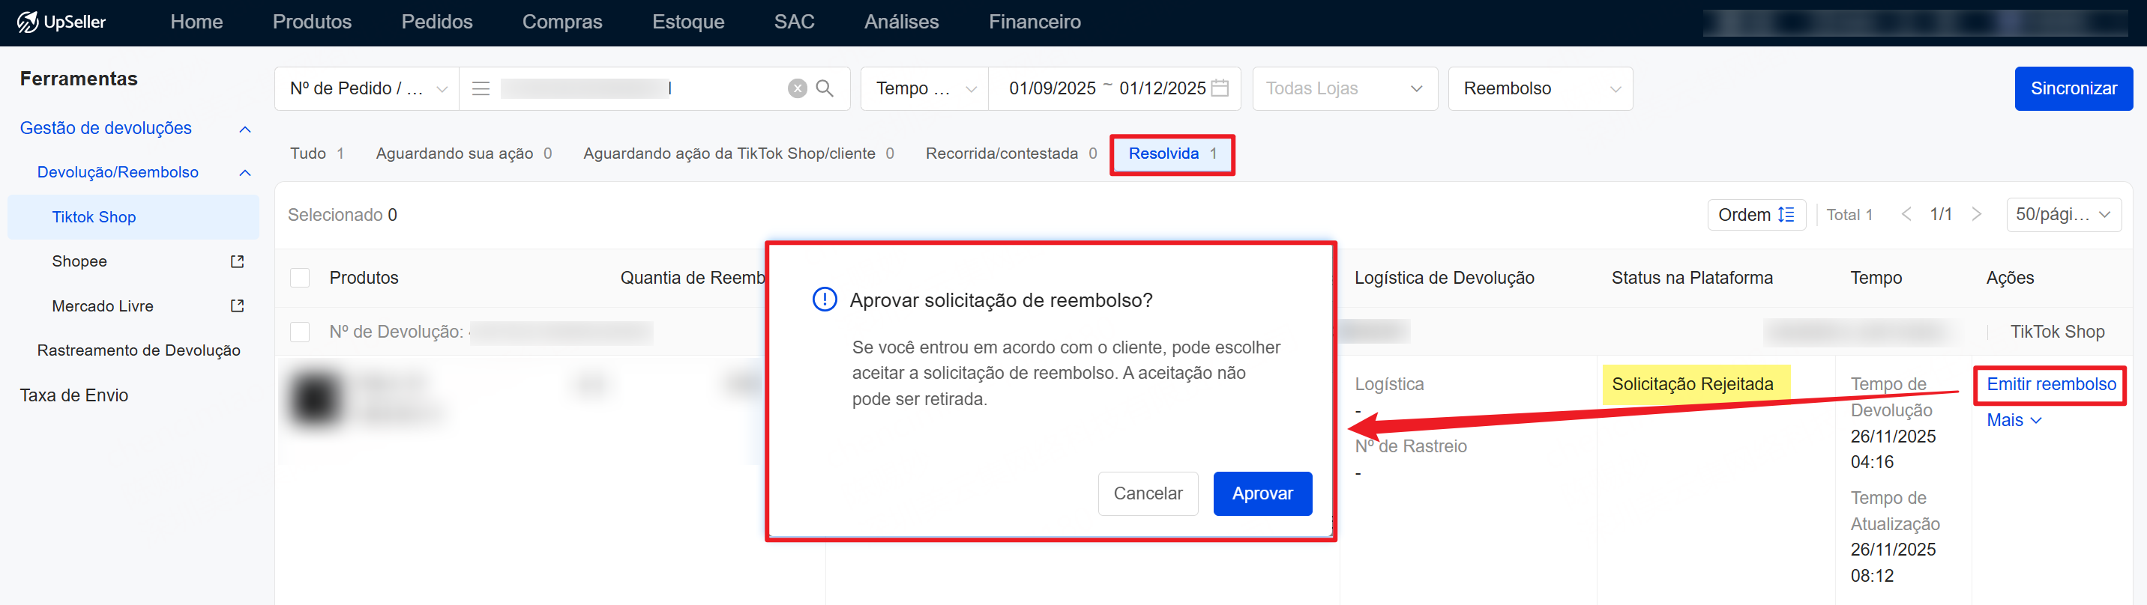Click the UpSeller logo icon

tap(28, 22)
